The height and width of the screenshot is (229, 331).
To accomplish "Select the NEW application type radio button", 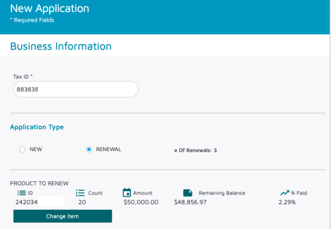I will (x=22, y=149).
